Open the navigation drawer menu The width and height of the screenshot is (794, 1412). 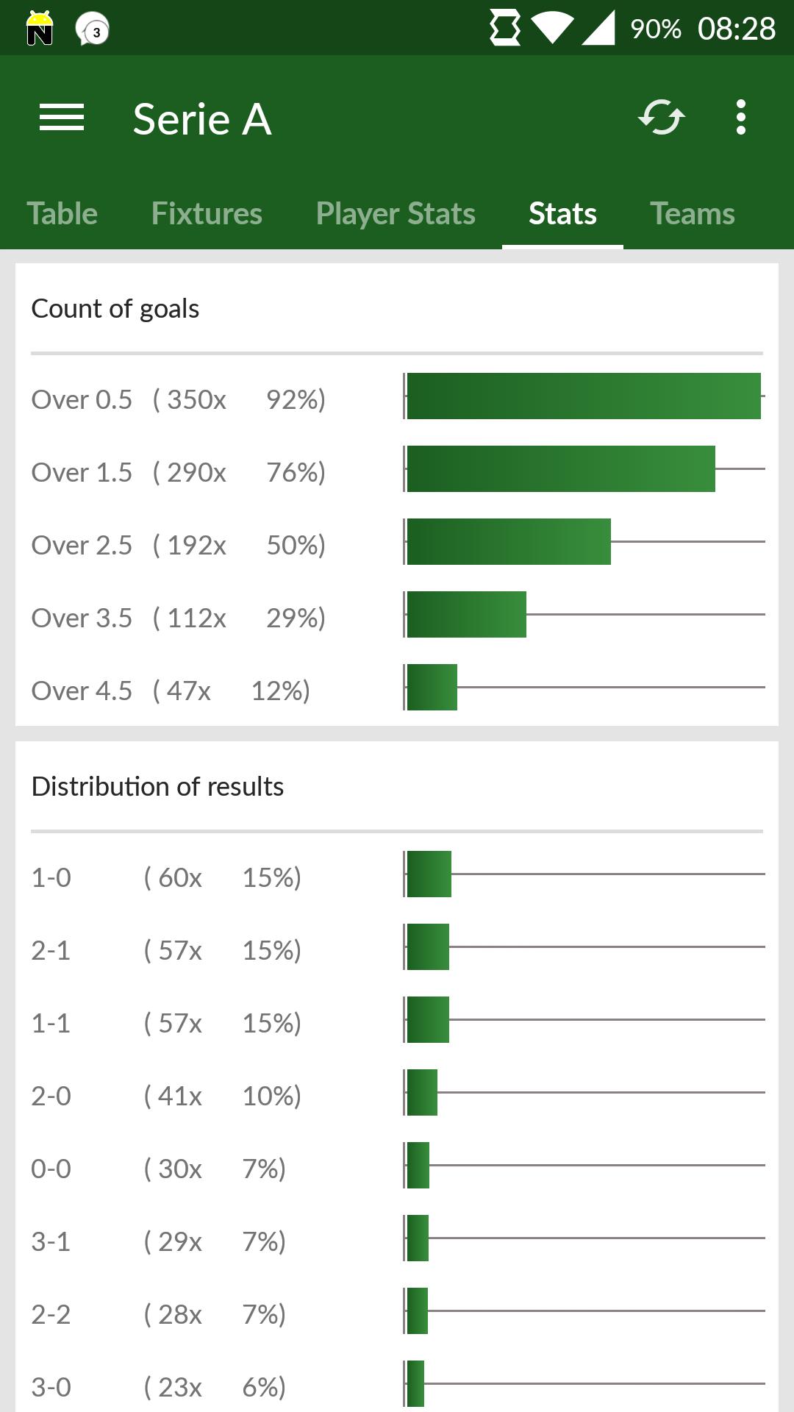[62, 118]
